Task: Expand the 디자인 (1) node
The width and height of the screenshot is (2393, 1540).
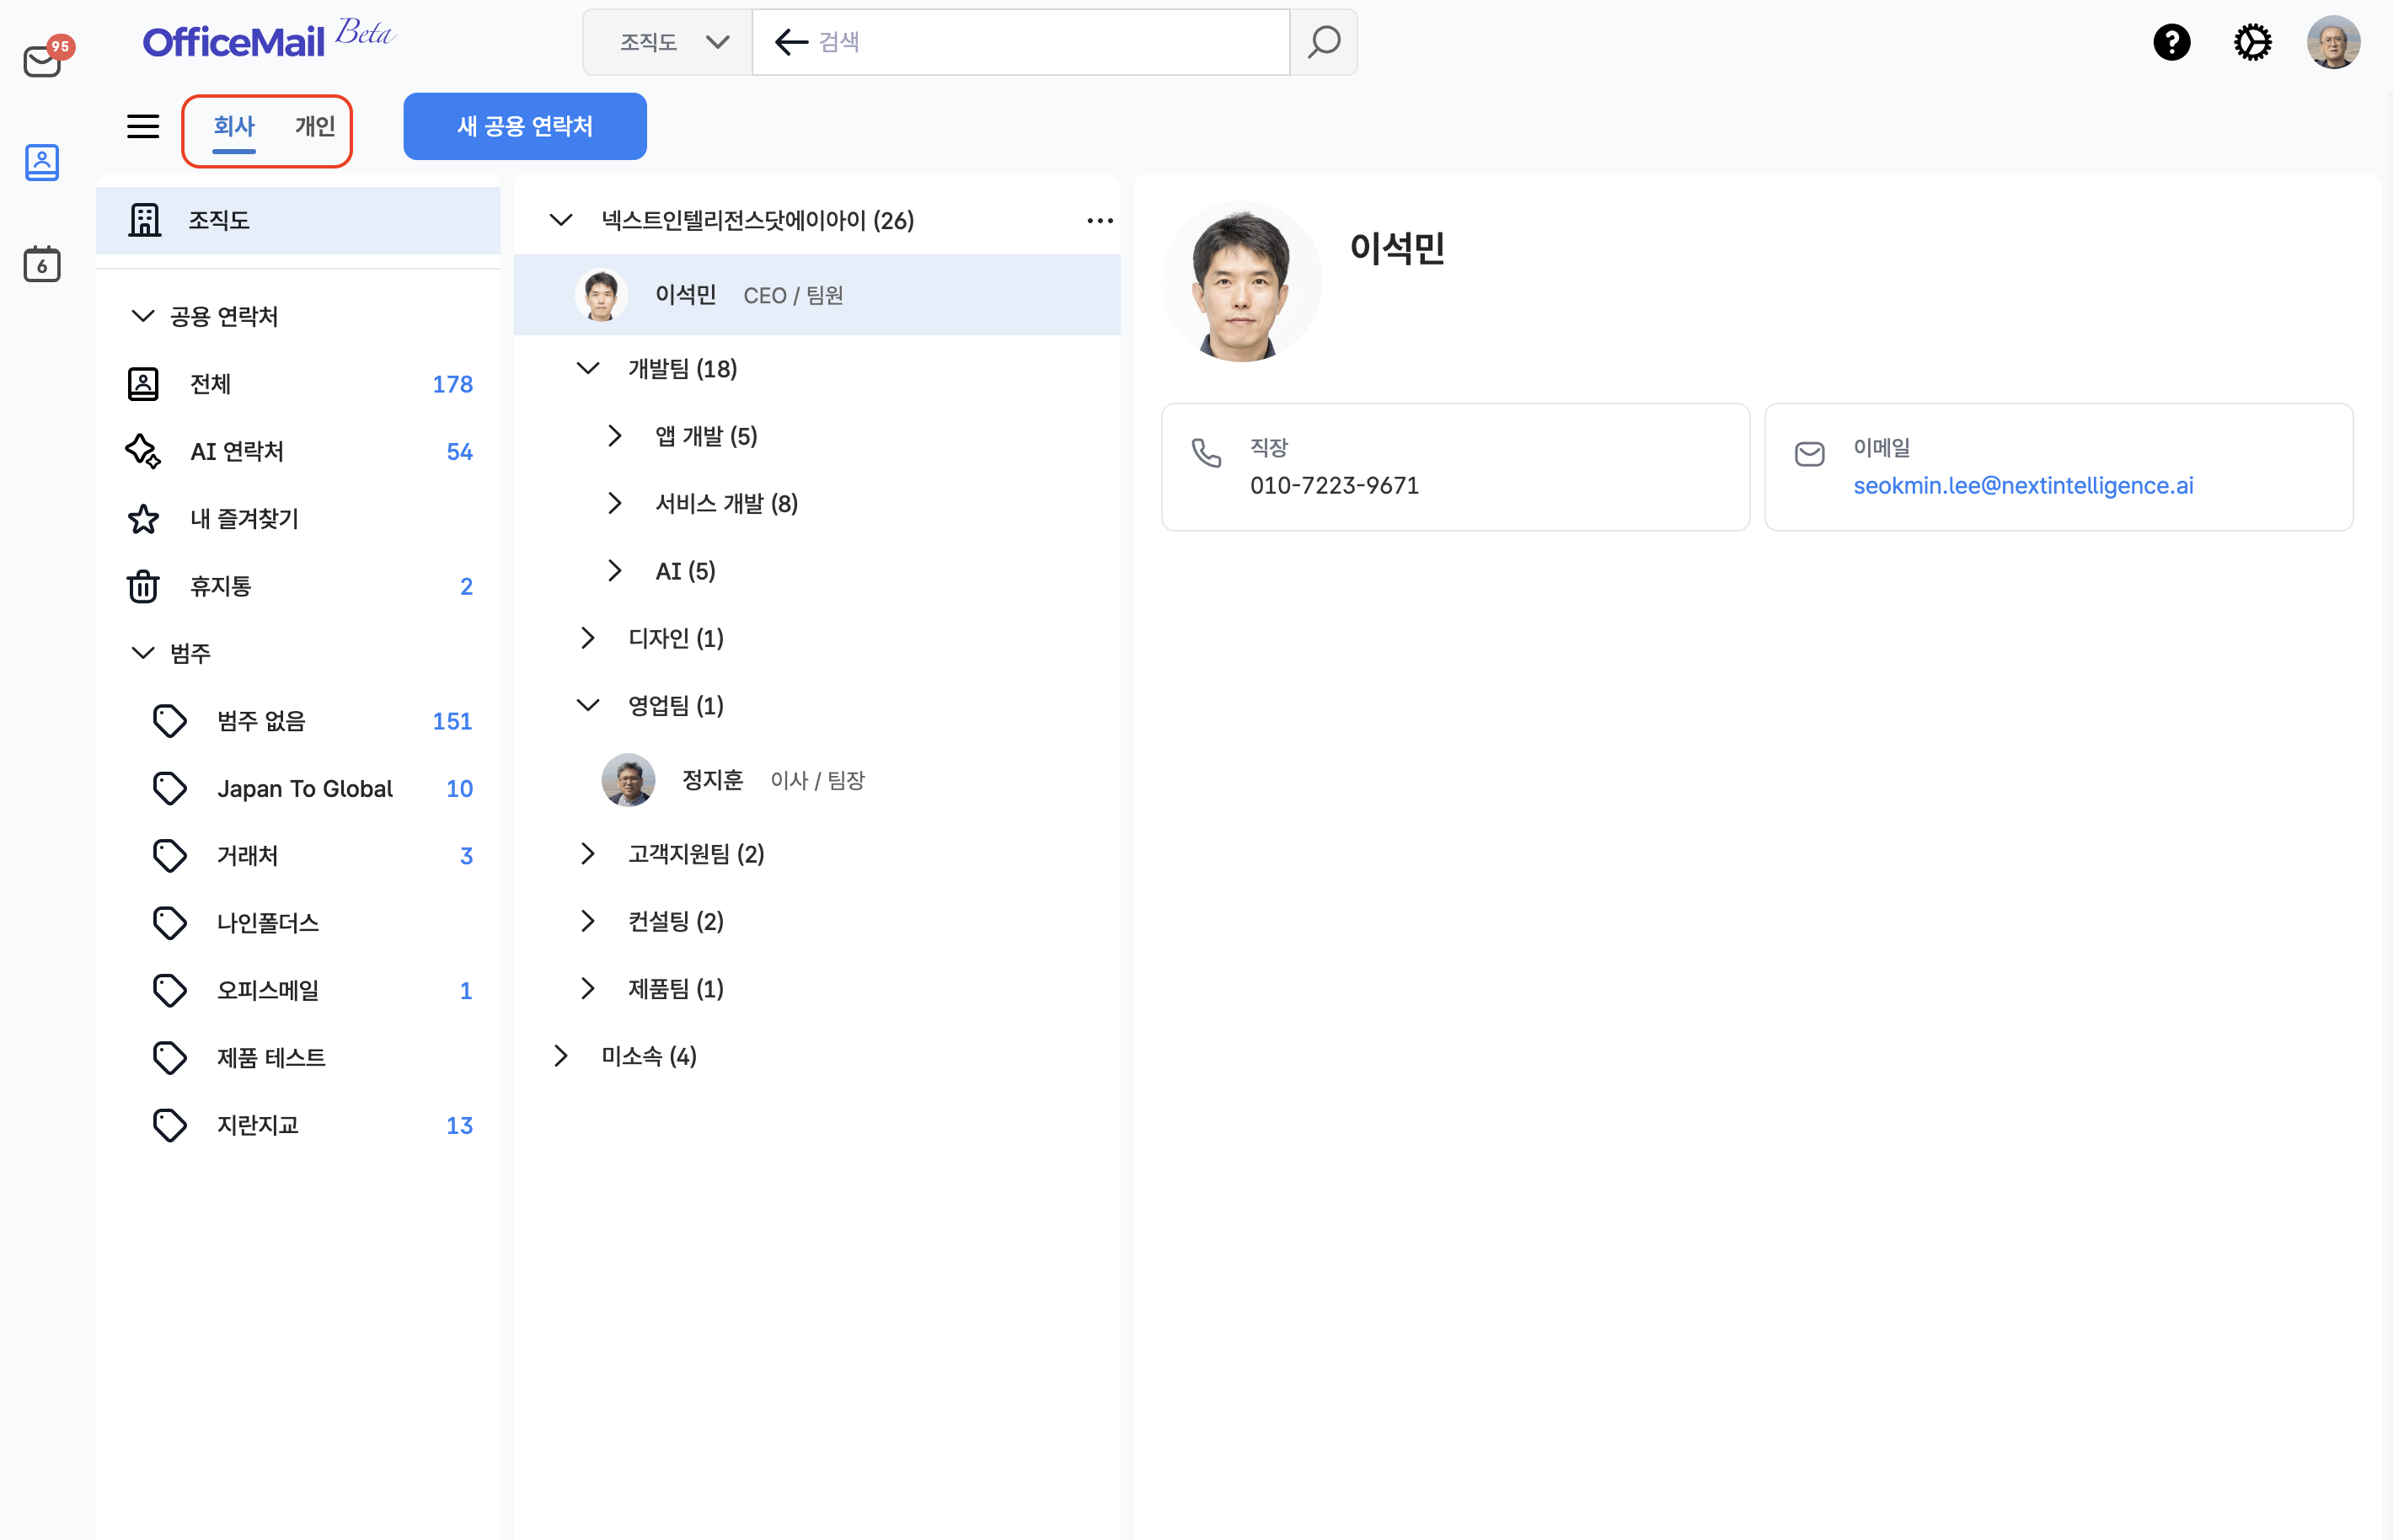Action: pos(588,638)
